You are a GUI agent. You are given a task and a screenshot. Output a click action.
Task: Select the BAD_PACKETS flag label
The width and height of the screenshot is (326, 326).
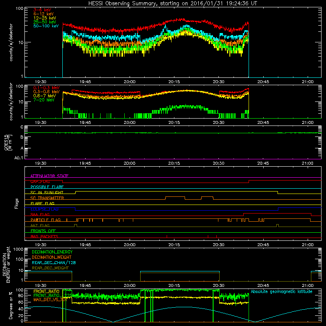click(44, 237)
